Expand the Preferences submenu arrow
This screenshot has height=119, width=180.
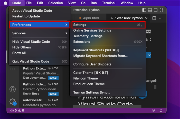(66, 25)
